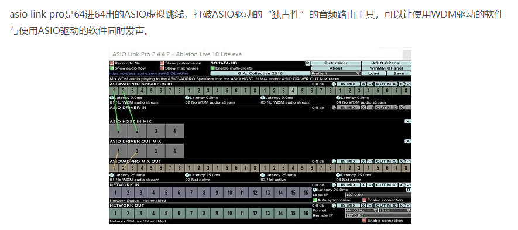
Task: Click X after IN MIX in NETWORK OUT row
Action: pos(363,205)
